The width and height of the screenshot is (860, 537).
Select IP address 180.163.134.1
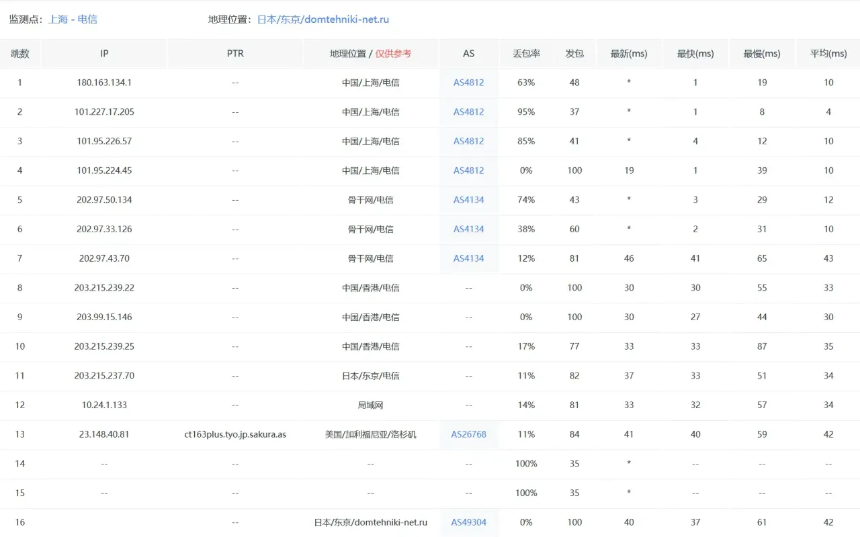pyautogui.click(x=104, y=83)
